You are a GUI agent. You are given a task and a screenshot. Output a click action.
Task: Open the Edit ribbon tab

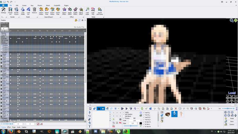17,5
